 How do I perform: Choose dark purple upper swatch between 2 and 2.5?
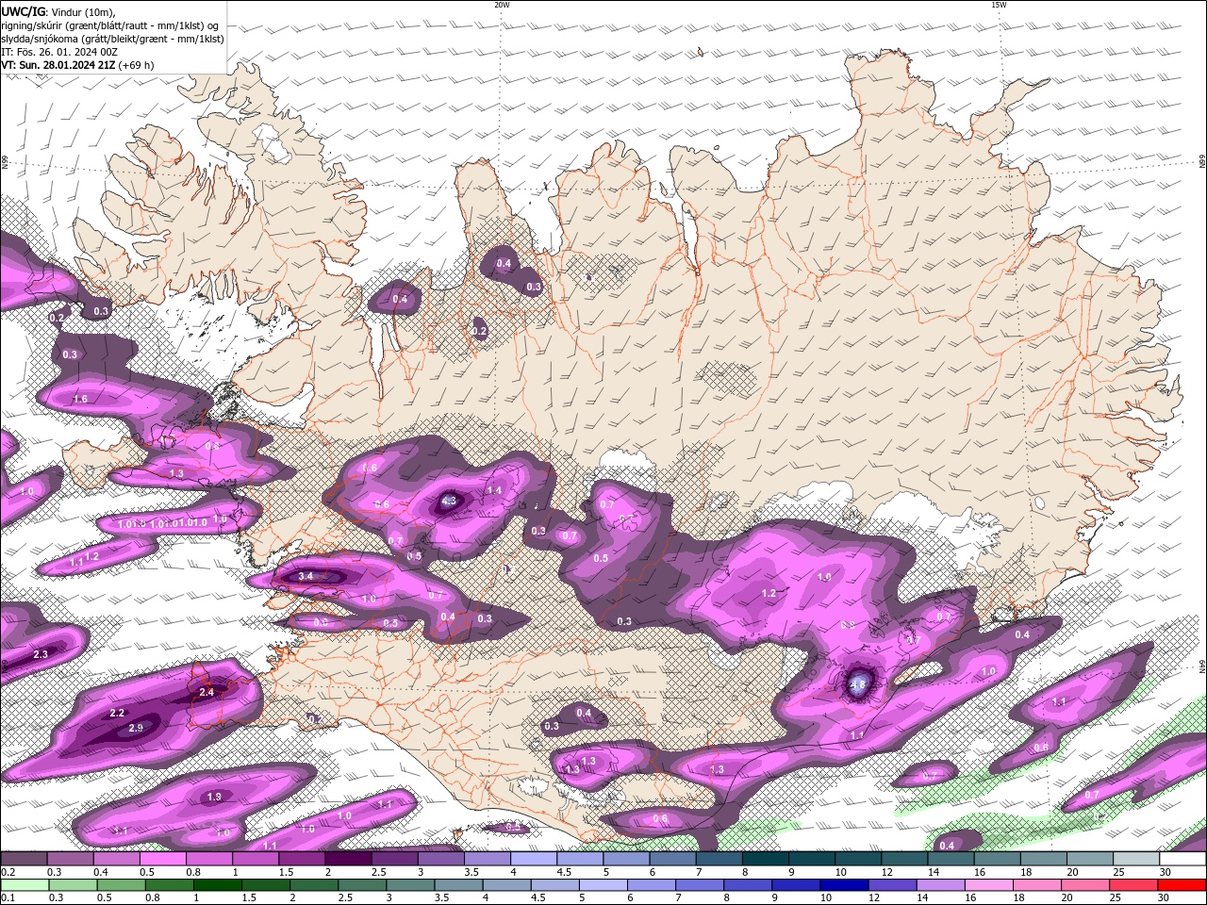click(x=348, y=859)
